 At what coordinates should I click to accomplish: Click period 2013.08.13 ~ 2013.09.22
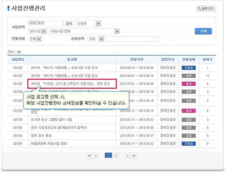pyautogui.click(x=136, y=144)
